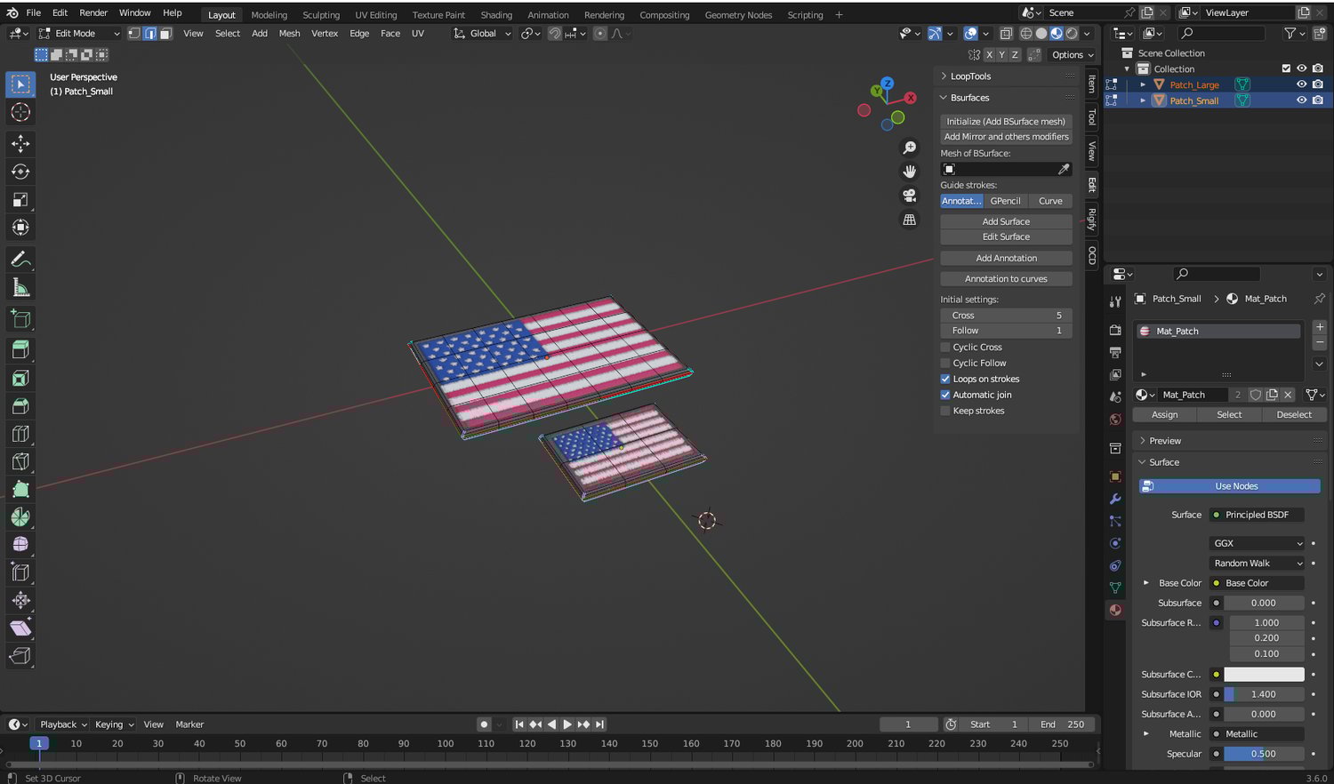The width and height of the screenshot is (1334, 784).
Task: Hide Patch_Large in the viewport
Action: click(1301, 84)
